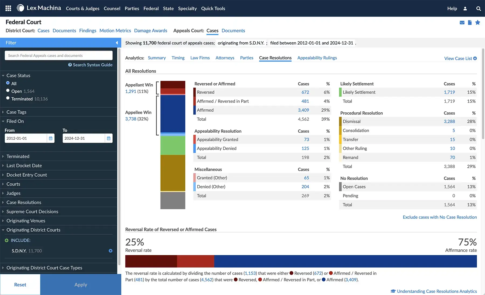Click Exclude cases with No Case Resolution
This screenshot has width=485, height=295.
[439, 217]
